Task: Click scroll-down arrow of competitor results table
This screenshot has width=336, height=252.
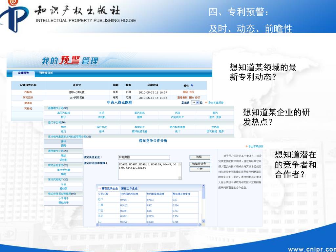Action: tap(203, 221)
